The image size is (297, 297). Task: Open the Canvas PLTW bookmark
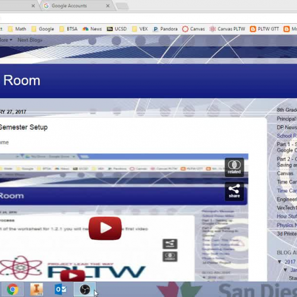click(x=227, y=29)
